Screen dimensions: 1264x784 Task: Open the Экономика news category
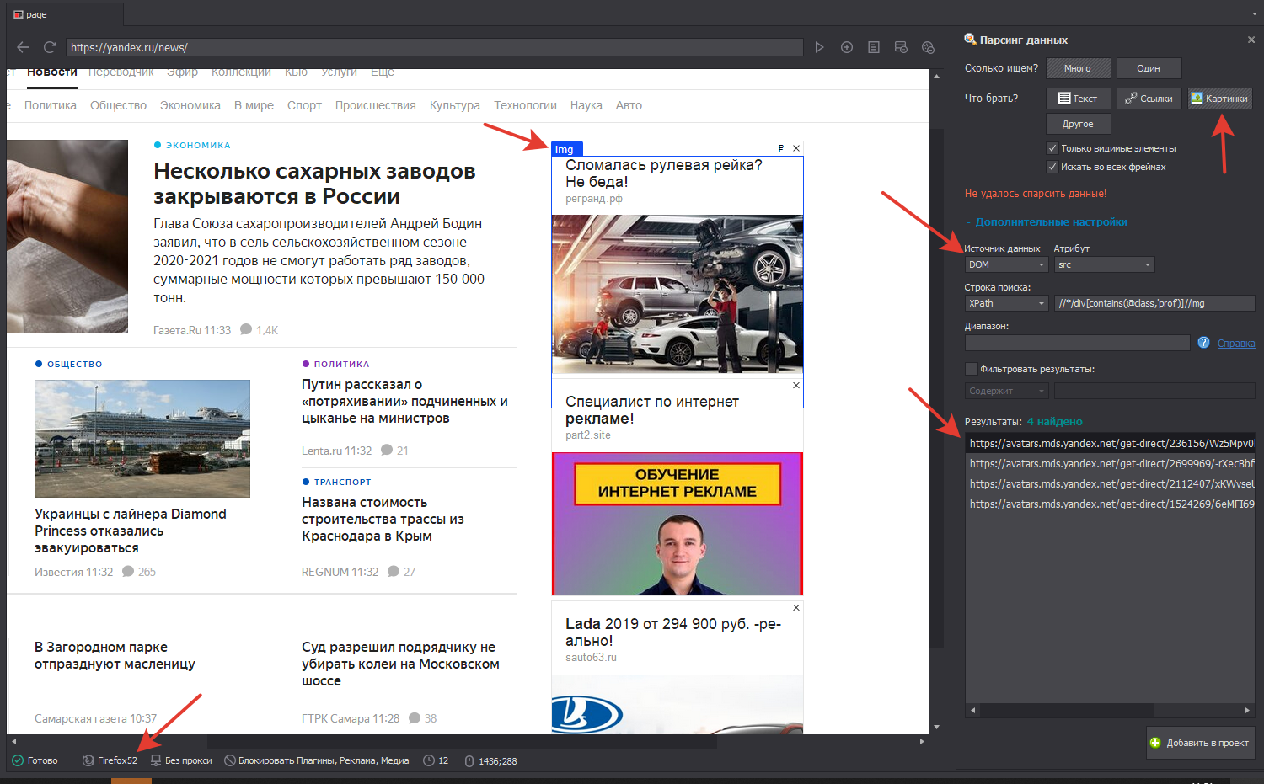[x=190, y=105]
